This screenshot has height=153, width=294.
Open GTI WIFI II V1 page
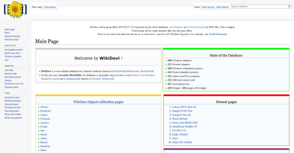(x=179, y=131)
